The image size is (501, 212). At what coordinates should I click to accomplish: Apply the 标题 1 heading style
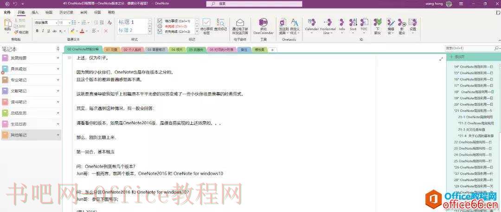coord(126,22)
